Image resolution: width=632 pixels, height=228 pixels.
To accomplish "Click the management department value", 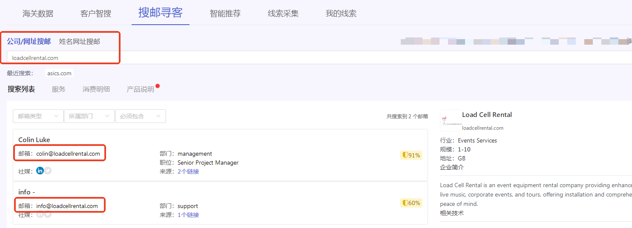I will (195, 154).
